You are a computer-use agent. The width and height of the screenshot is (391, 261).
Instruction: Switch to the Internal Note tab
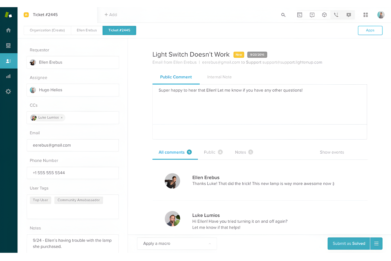(x=219, y=77)
